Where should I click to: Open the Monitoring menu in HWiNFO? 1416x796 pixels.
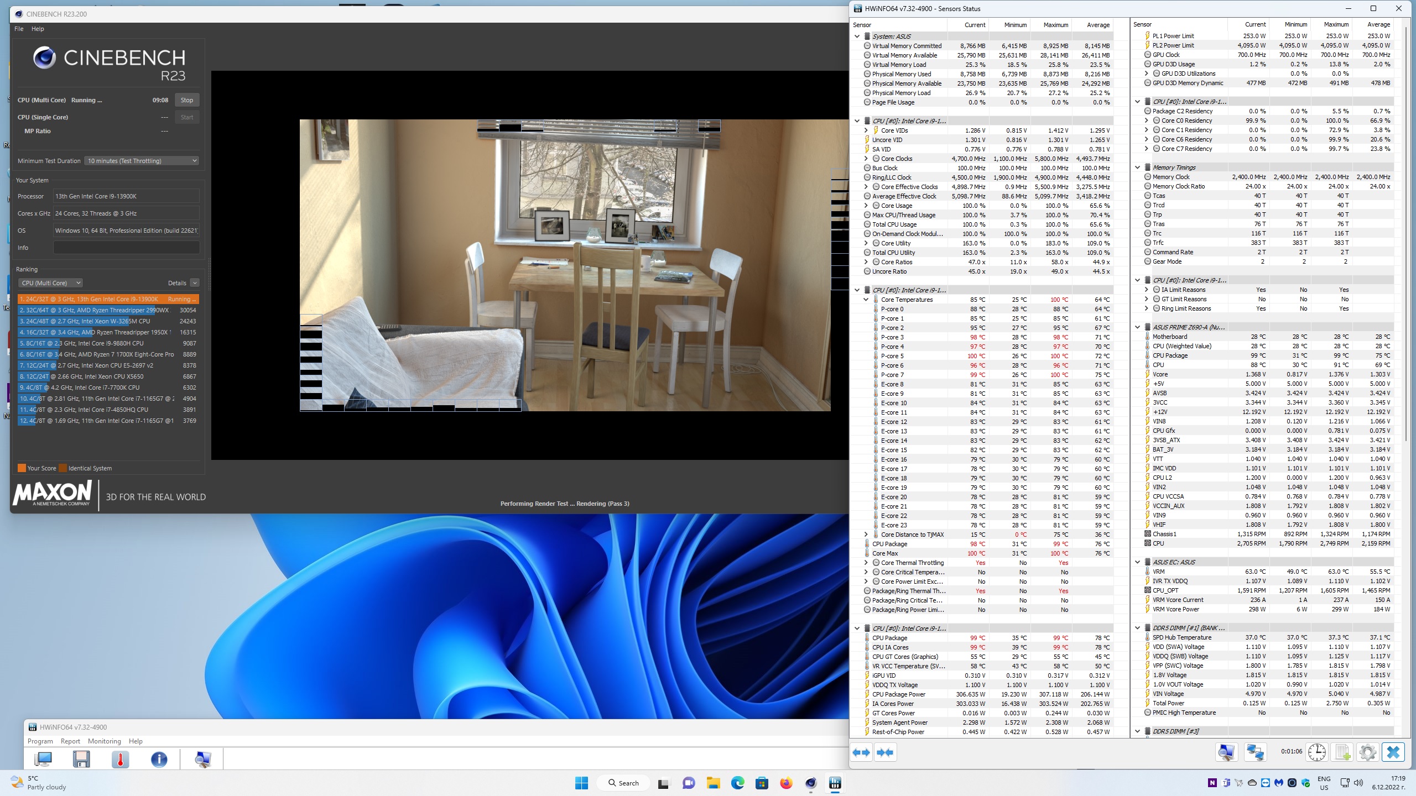(104, 741)
